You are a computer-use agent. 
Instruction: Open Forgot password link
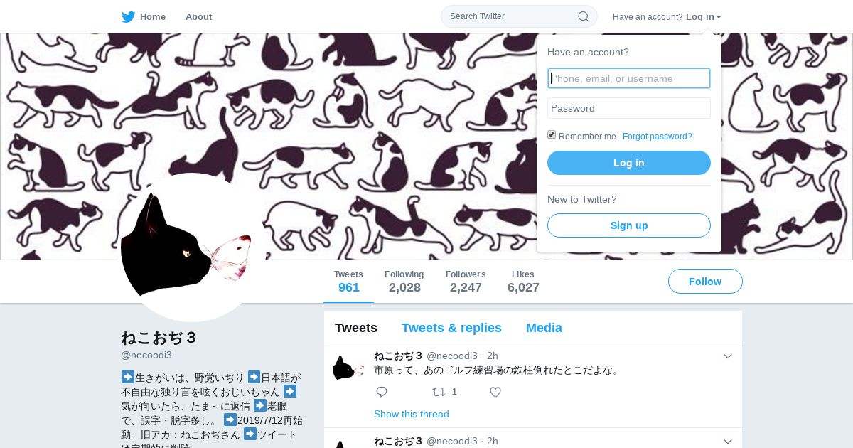coord(657,137)
